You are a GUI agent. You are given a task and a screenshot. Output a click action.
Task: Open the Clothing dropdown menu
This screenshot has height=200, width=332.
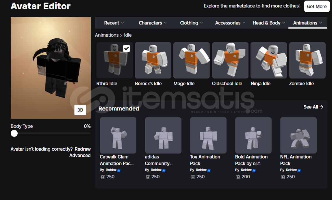coord(191,23)
